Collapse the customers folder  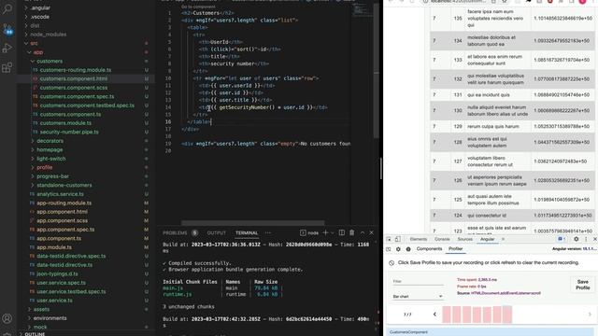(x=50, y=61)
